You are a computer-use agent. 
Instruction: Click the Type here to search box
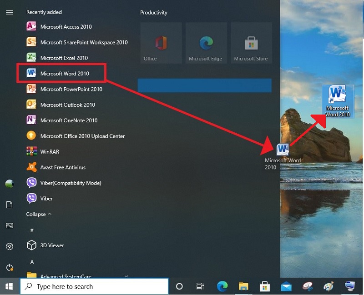pos(95,287)
